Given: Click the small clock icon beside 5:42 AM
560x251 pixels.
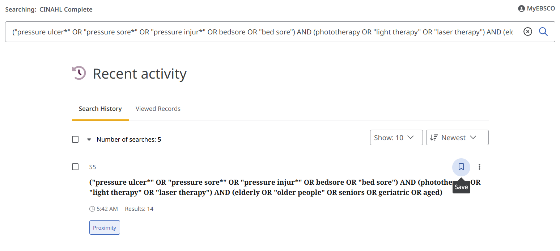Looking at the screenshot, I should (x=92, y=209).
